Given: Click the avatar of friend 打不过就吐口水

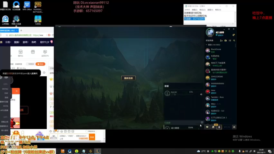Looking at the screenshot, I should click(x=208, y=119).
